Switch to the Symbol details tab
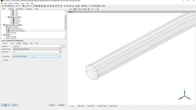 (18, 43)
